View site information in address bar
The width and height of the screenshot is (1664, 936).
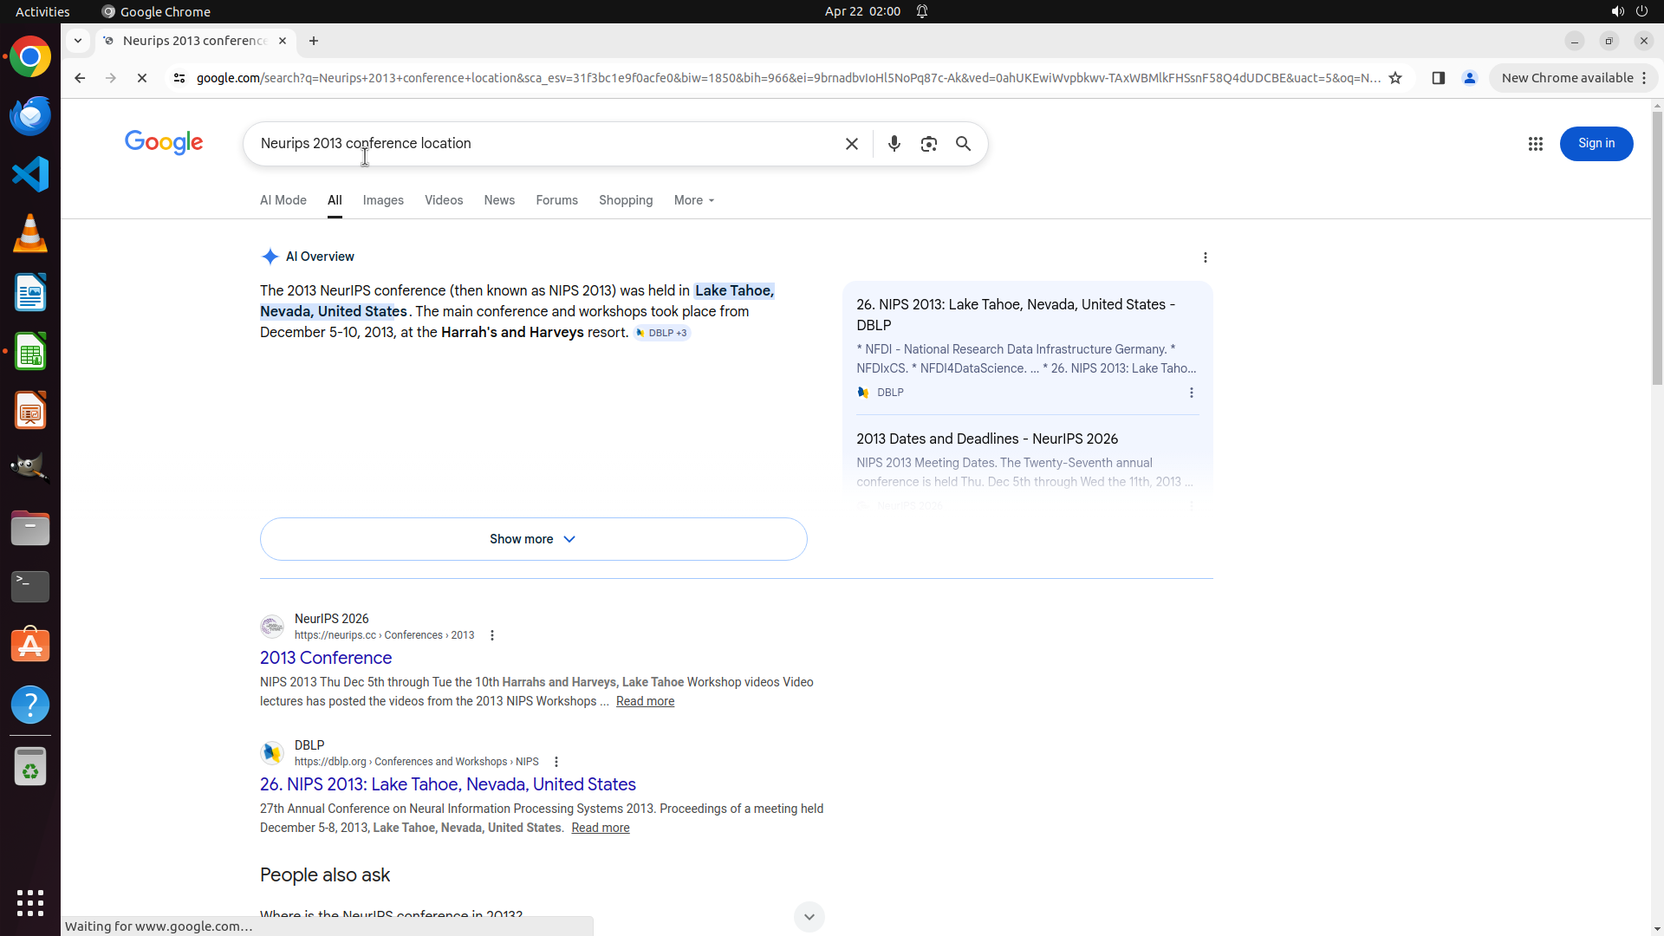pos(179,78)
